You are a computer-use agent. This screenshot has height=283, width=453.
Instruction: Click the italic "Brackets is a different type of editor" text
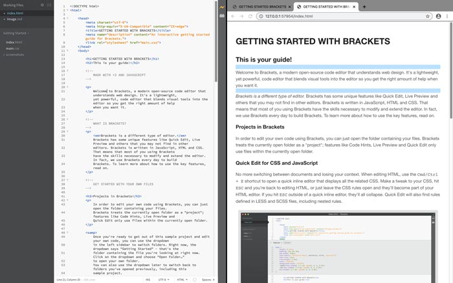click(x=270, y=96)
